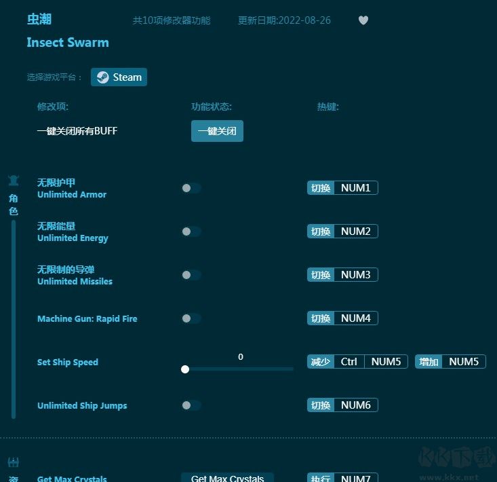Screen dimensions: 497x482
Task: Click the 减少 decrease speed label
Action: point(321,361)
